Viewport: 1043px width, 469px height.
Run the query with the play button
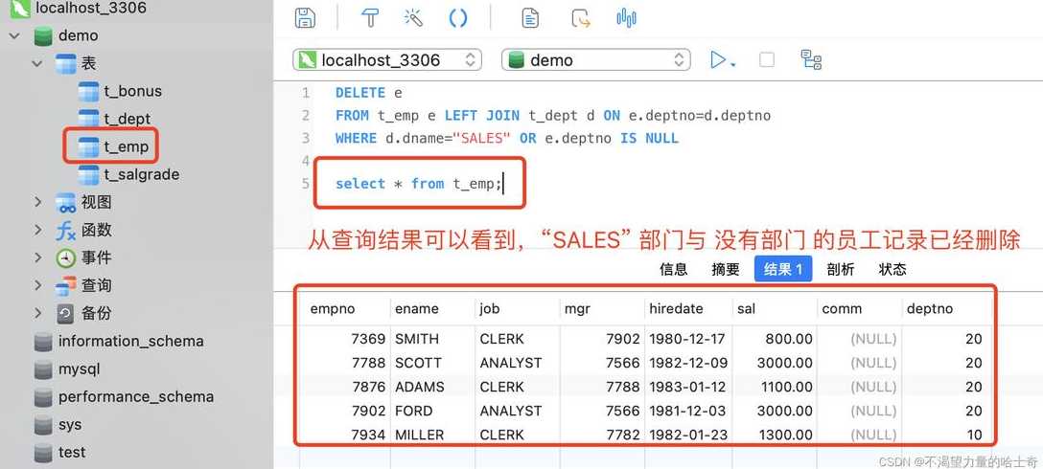[x=718, y=59]
